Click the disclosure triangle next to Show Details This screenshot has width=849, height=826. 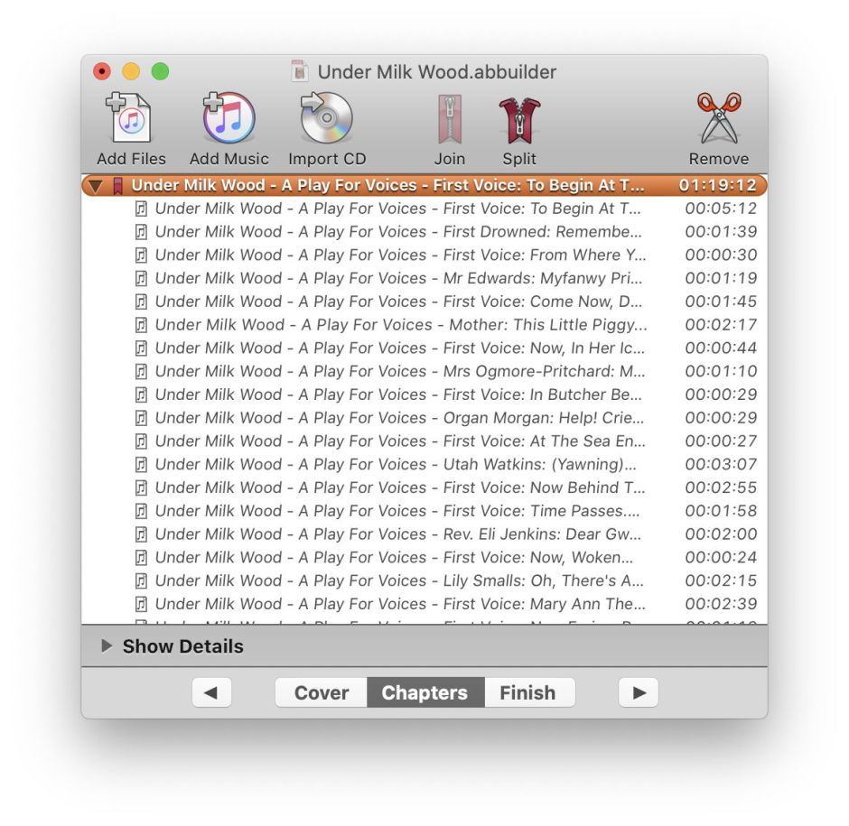pos(107,646)
